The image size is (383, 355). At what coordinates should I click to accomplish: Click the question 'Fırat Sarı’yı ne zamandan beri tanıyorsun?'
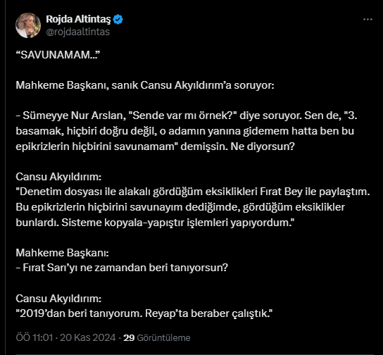click(122, 268)
